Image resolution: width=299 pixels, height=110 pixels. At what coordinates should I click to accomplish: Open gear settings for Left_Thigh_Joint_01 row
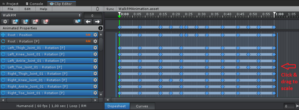(95, 48)
